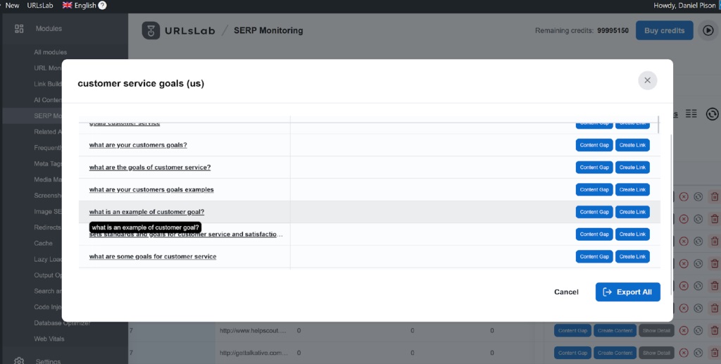Open 'what are some goals for customer service'

click(153, 256)
